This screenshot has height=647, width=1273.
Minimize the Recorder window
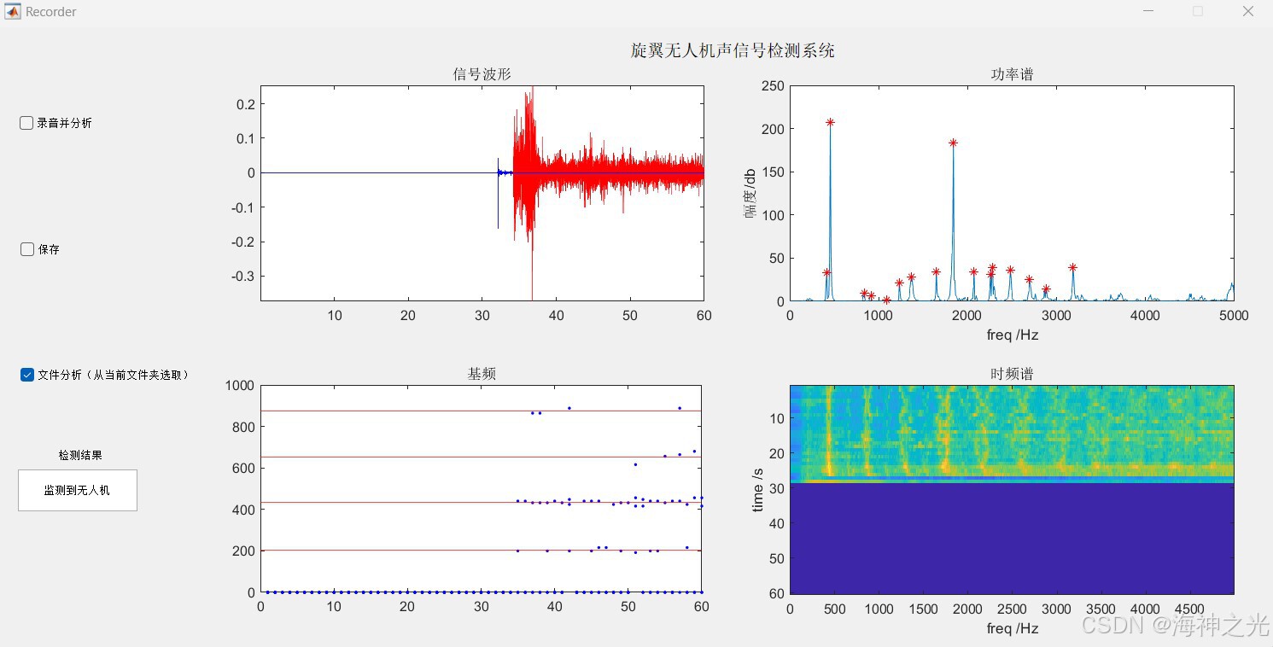click(x=1148, y=11)
